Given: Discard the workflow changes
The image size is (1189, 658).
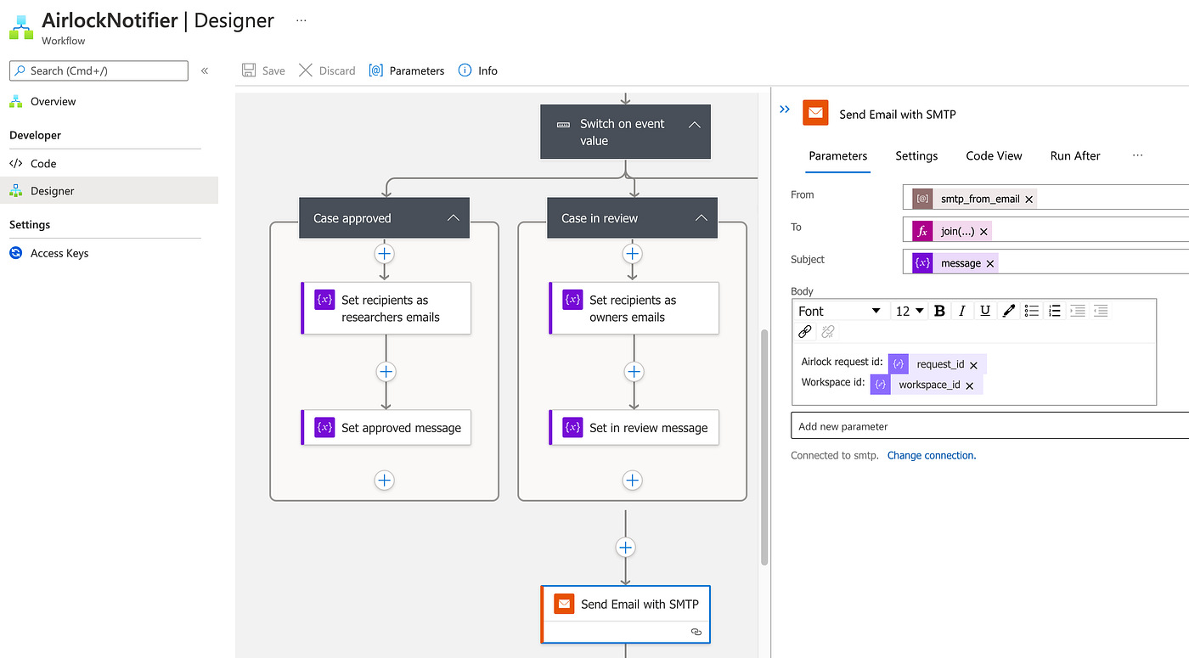Looking at the screenshot, I should pyautogui.click(x=327, y=70).
